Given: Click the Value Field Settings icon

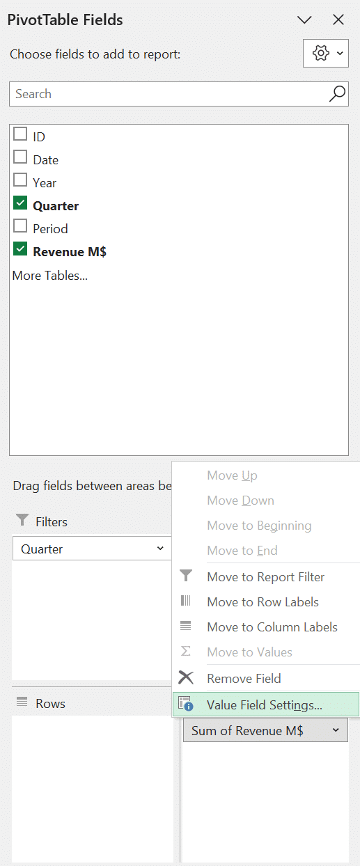Looking at the screenshot, I should [x=185, y=704].
